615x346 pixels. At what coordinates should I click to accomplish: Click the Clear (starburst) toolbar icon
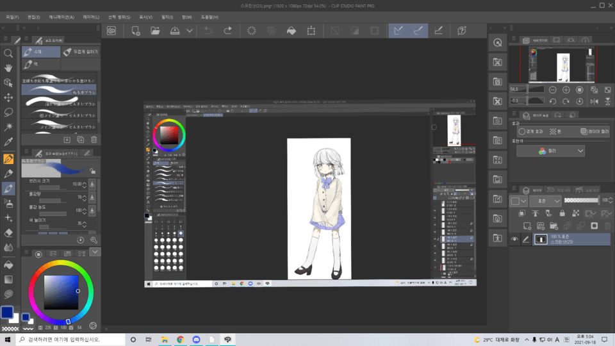pyautogui.click(x=251, y=31)
